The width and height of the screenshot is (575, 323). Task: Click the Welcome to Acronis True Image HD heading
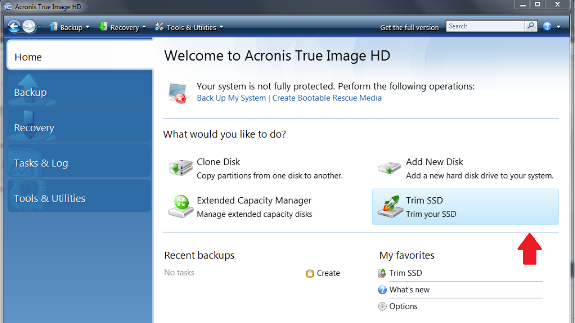tap(277, 56)
